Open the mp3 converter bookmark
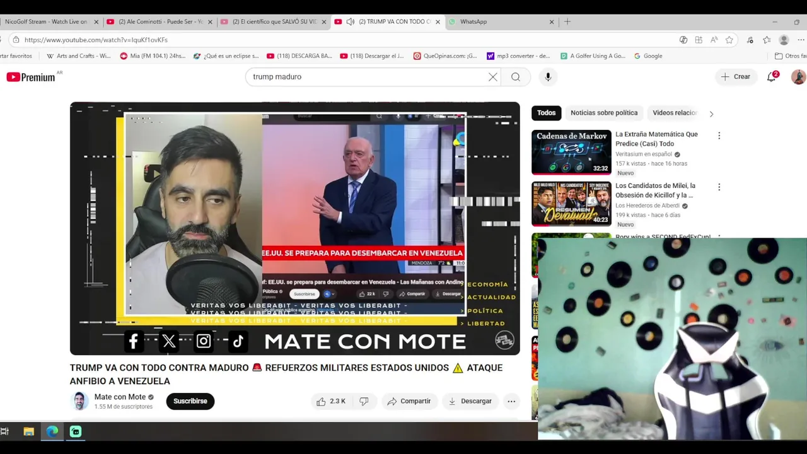807x454 pixels. click(x=519, y=55)
